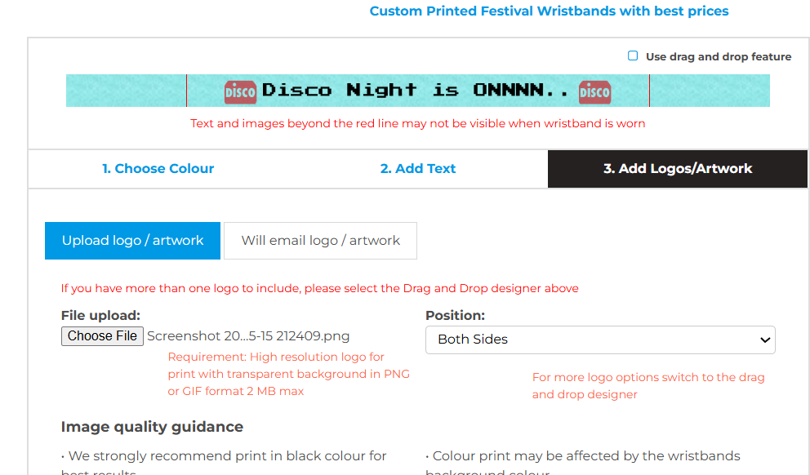Image resolution: width=810 pixels, height=475 pixels.
Task: Click turquoise wristband area right of red line
Action: (x=709, y=91)
